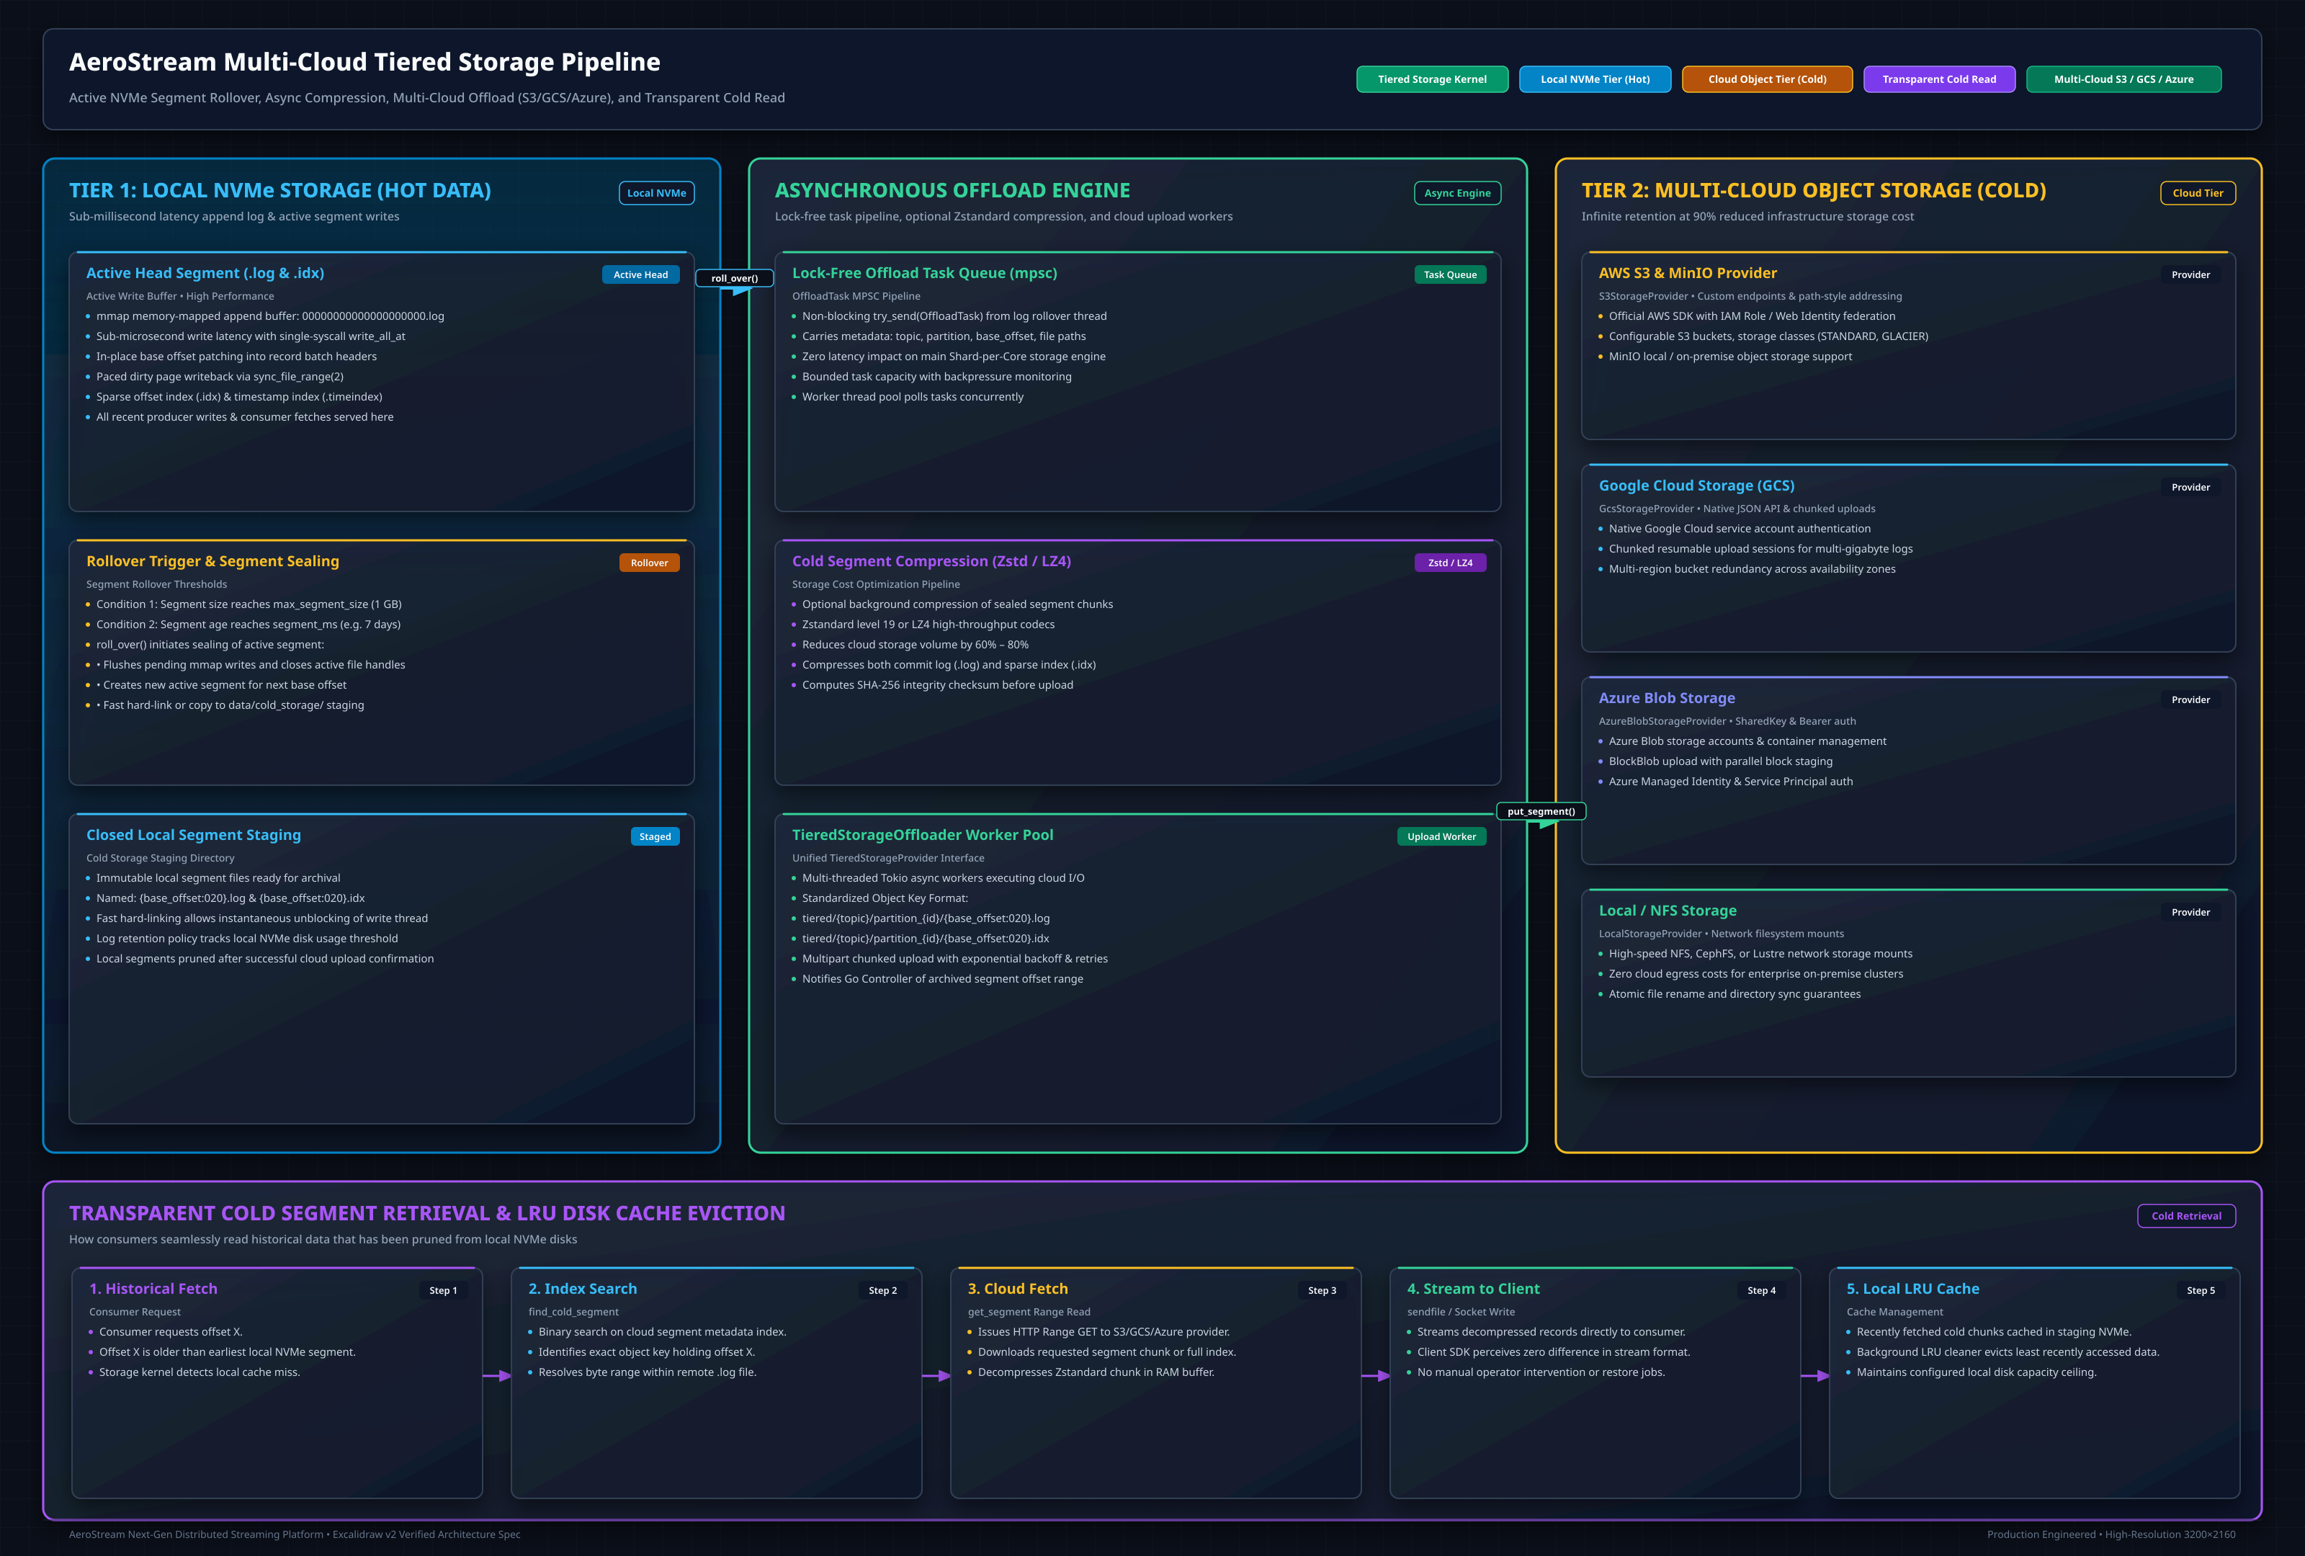Click the Active Head Segment (.log & .idx) title

(x=205, y=274)
